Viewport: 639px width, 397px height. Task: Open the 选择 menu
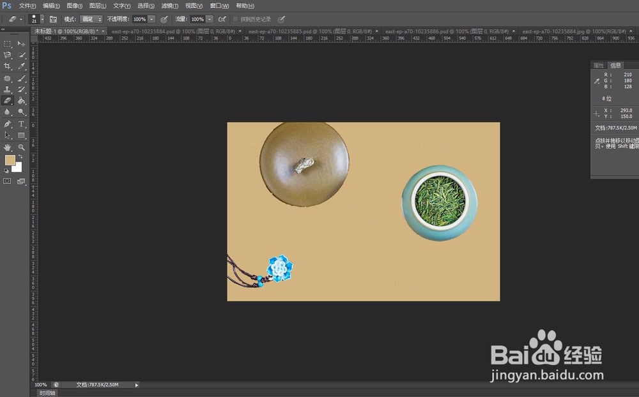146,6
